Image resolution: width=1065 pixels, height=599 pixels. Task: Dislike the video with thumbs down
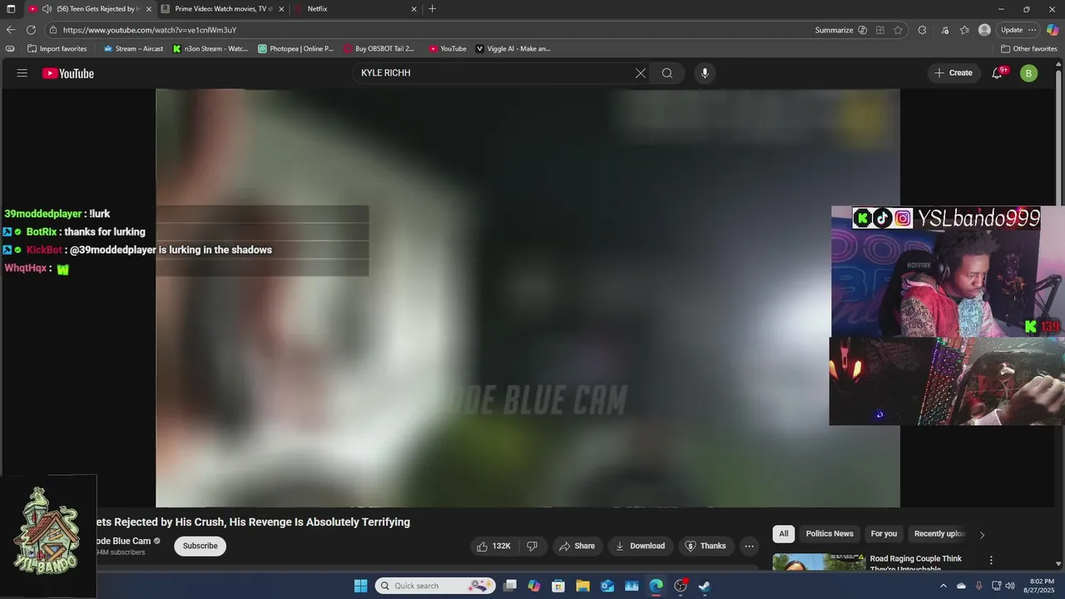click(532, 546)
